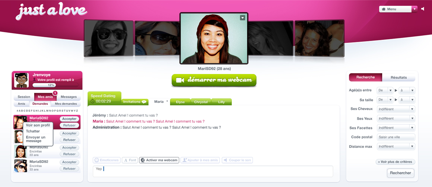Viewport: 432px width, 187px height.
Task: Expand the Distance max dropdown
Action: coord(396,146)
